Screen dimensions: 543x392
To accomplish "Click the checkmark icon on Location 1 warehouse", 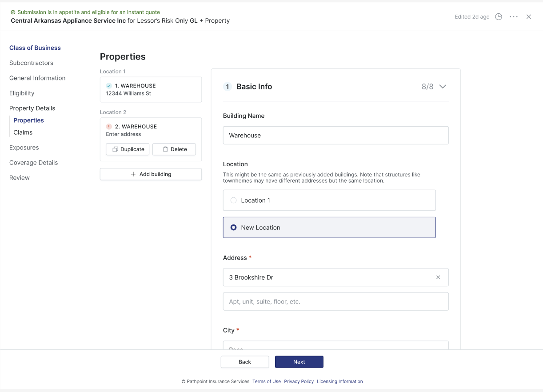I will [x=109, y=86].
